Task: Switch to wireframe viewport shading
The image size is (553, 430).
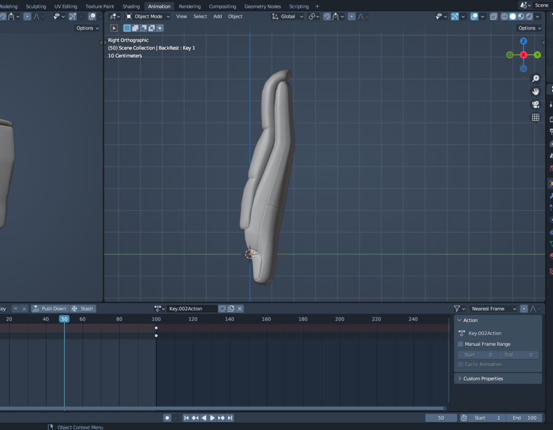Action: [504, 16]
